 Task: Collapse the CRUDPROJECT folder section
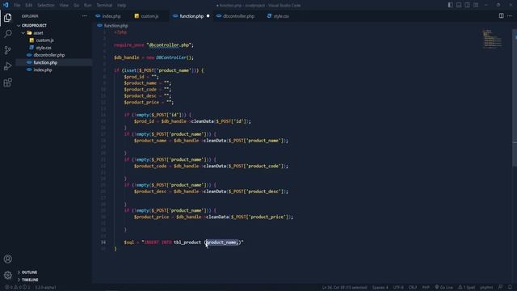point(54,25)
